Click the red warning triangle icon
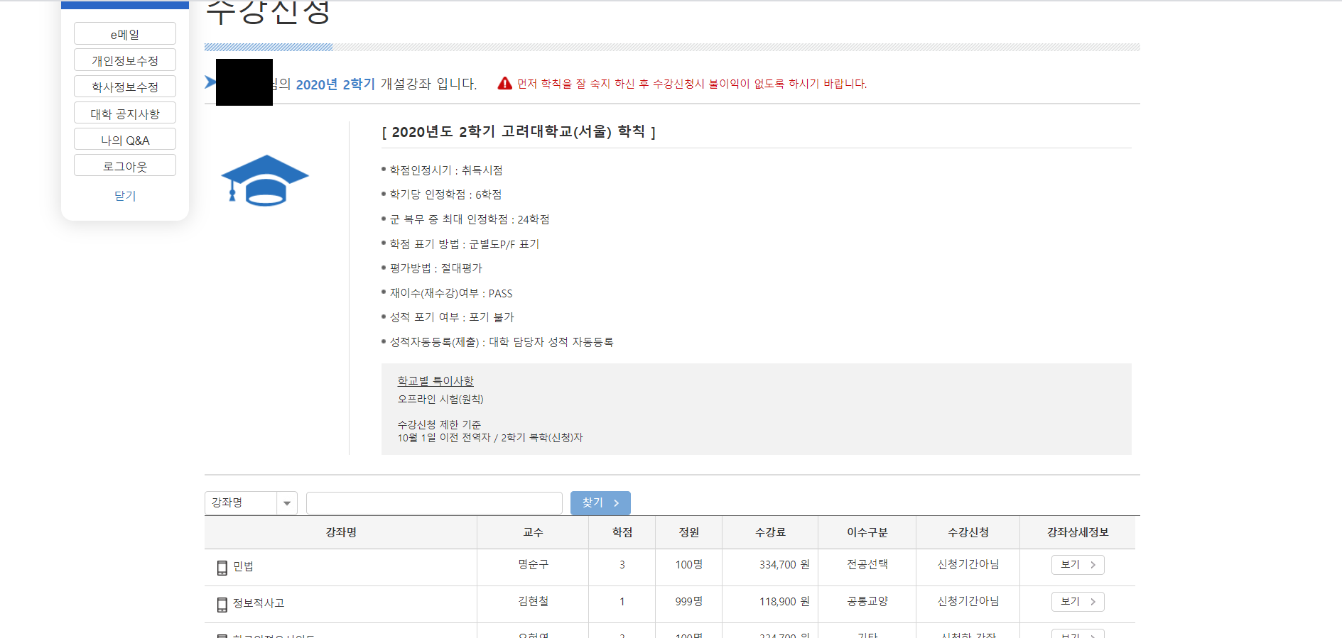The image size is (1342, 638). coord(504,84)
